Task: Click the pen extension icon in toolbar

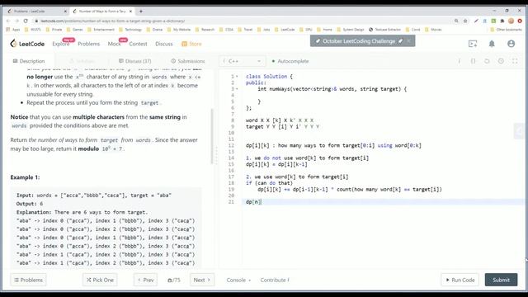Action: (476, 21)
